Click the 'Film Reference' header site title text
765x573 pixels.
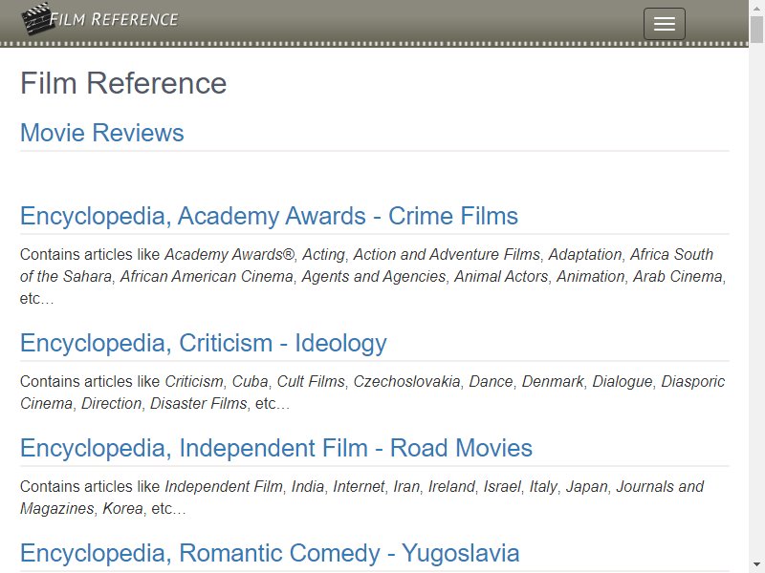(114, 19)
